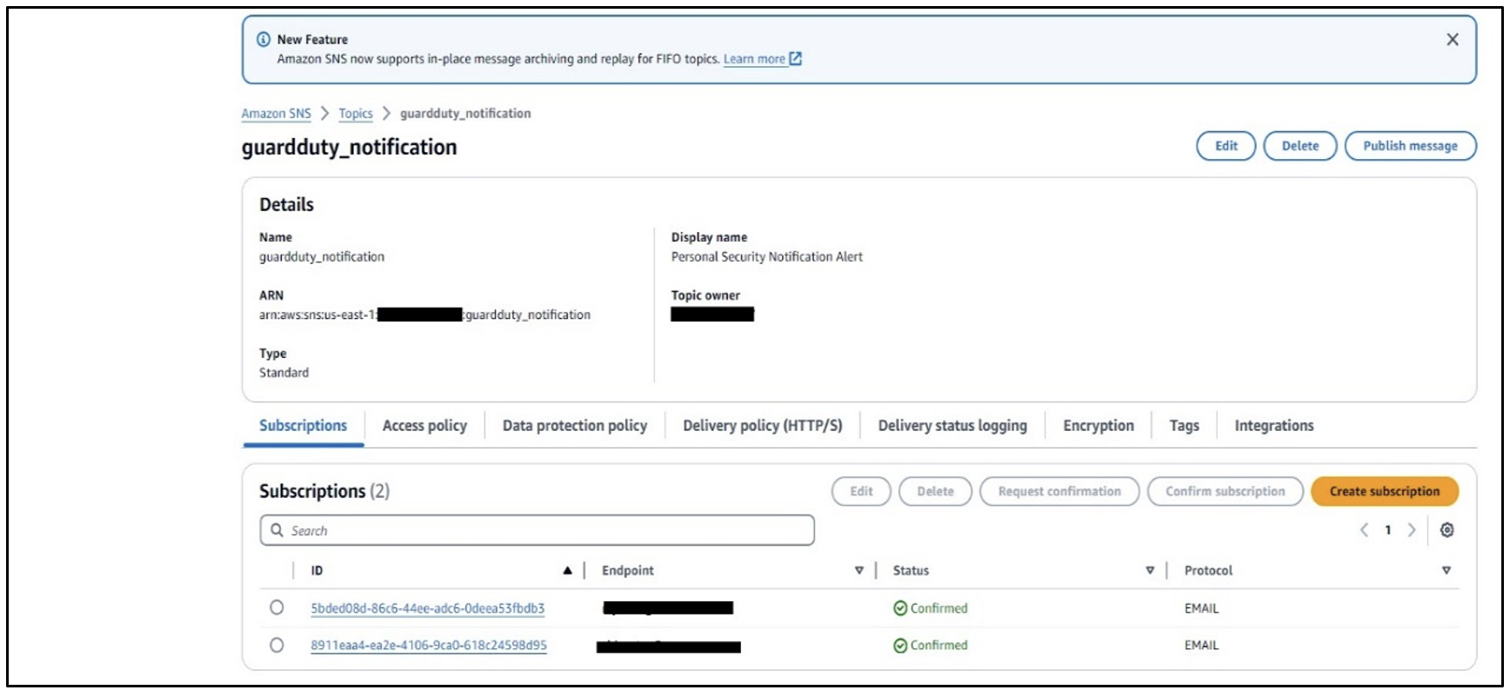Viewport: 1510px width, 690px height.
Task: Open the Topics breadcrumb link
Action: point(356,114)
